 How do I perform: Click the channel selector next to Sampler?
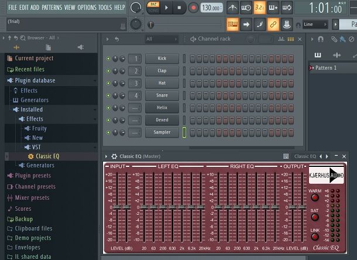(x=184, y=132)
